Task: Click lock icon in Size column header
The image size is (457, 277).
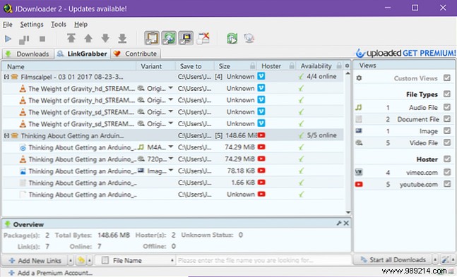Action: click(x=252, y=66)
